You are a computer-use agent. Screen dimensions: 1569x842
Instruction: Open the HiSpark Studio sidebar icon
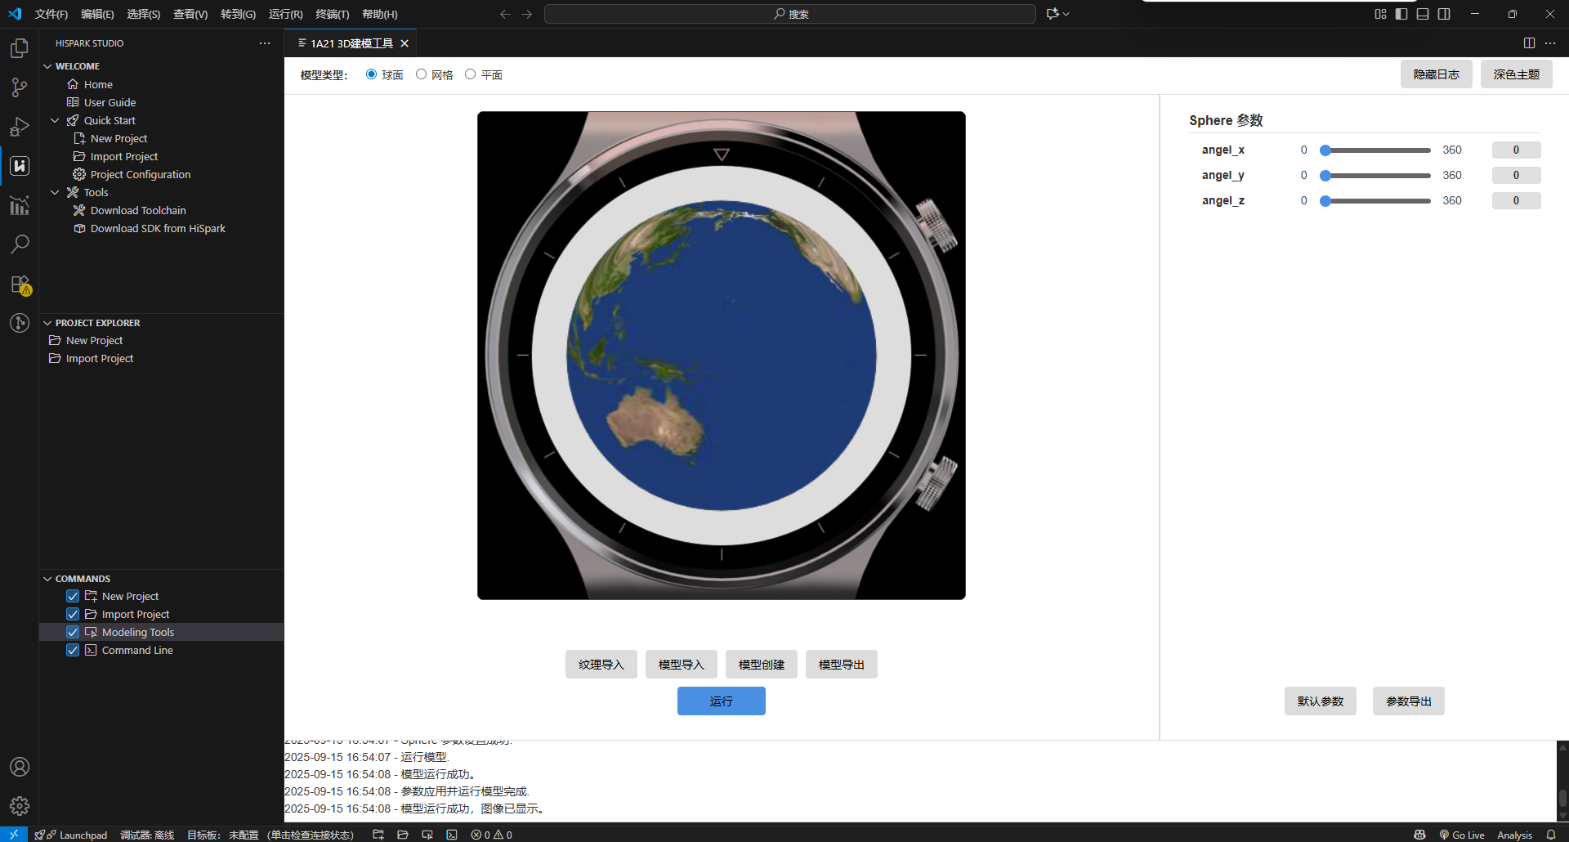coord(20,166)
